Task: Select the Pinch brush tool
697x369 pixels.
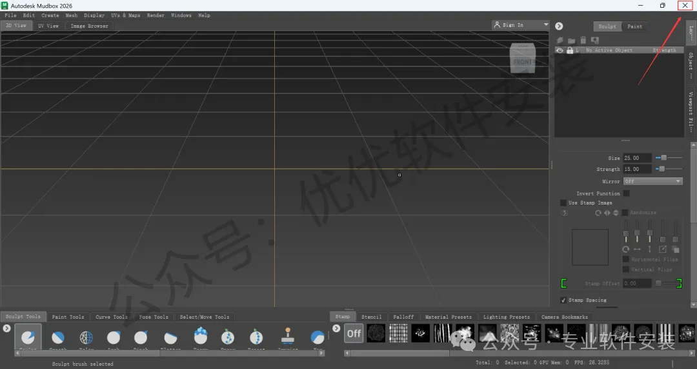Action: [141, 338]
